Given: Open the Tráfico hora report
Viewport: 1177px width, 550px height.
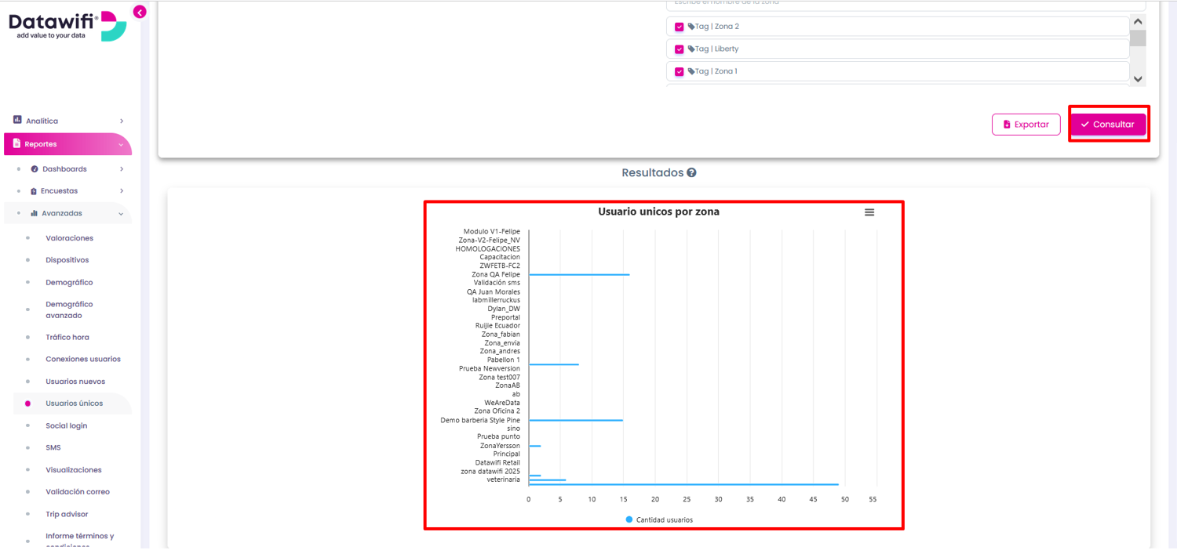Looking at the screenshot, I should point(67,337).
